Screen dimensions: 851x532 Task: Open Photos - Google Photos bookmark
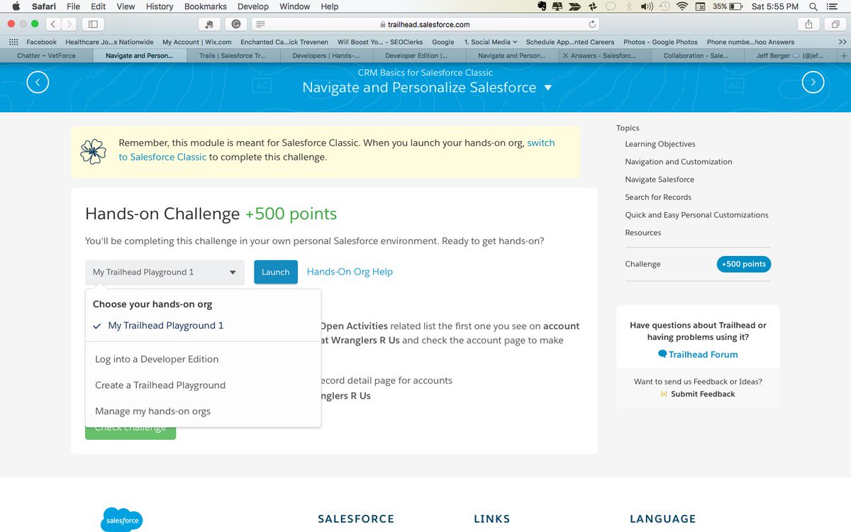660,42
